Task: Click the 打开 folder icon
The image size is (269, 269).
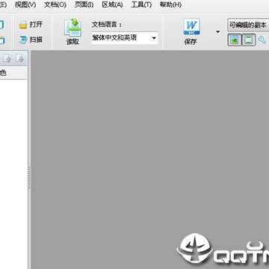Action: (23, 25)
